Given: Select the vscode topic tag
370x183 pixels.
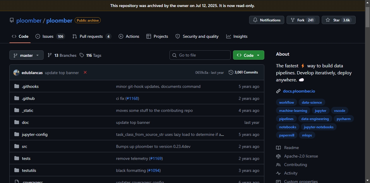Looking at the screenshot, I should (340, 111).
